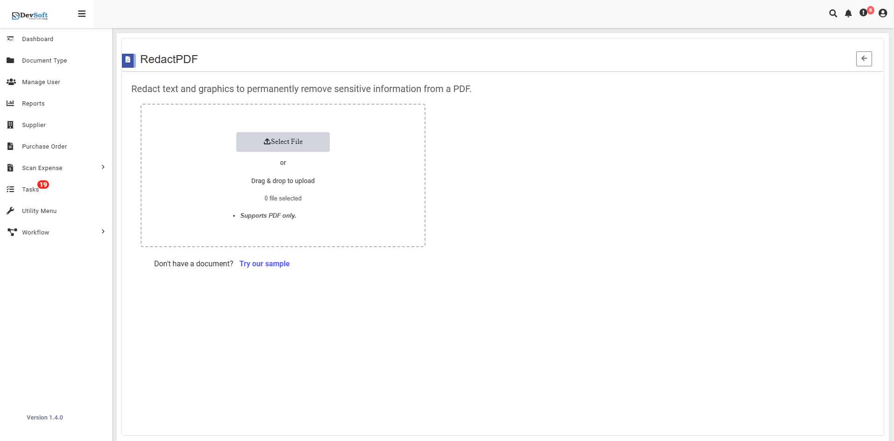Click the search magnifier icon
The width and height of the screenshot is (894, 441).
[833, 14]
